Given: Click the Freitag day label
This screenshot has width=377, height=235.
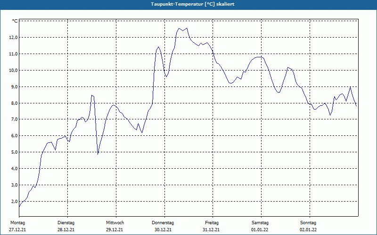Looking at the screenshot, I should (212, 223).
